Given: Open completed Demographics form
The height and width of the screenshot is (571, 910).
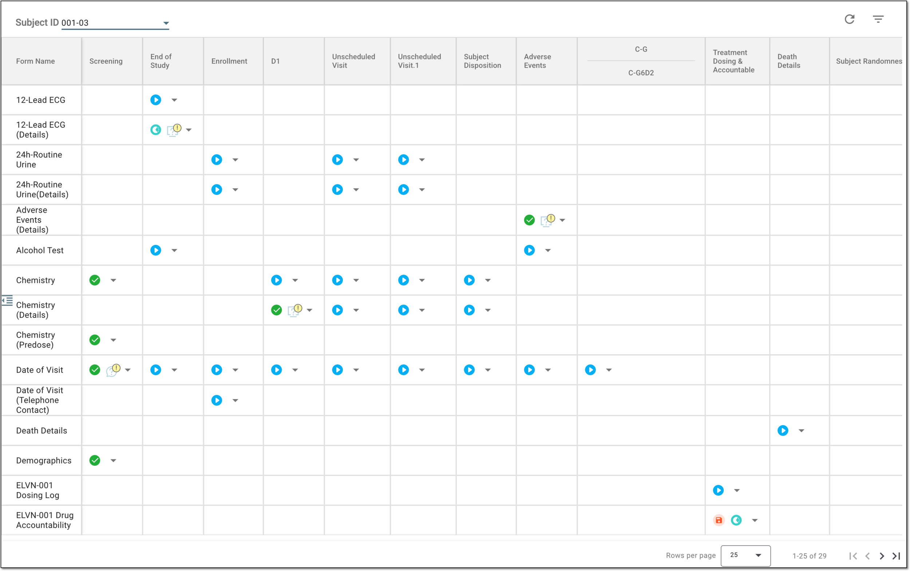Looking at the screenshot, I should [95, 461].
